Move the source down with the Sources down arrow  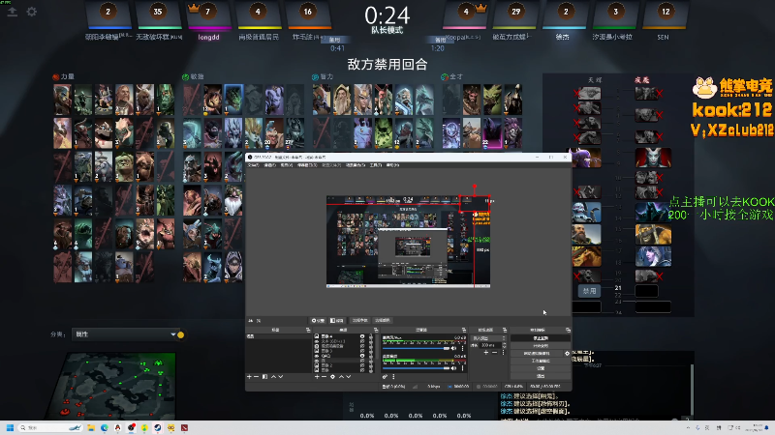coord(349,377)
